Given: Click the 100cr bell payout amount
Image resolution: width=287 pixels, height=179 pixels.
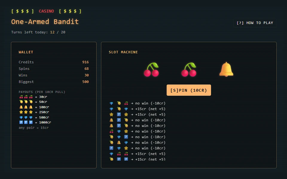Looking at the screenshot, I should pos(44,107).
